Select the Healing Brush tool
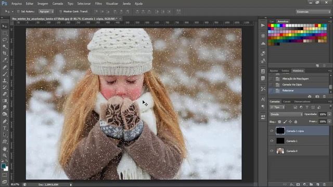This screenshot has width=333, height=187. [x=5, y=67]
